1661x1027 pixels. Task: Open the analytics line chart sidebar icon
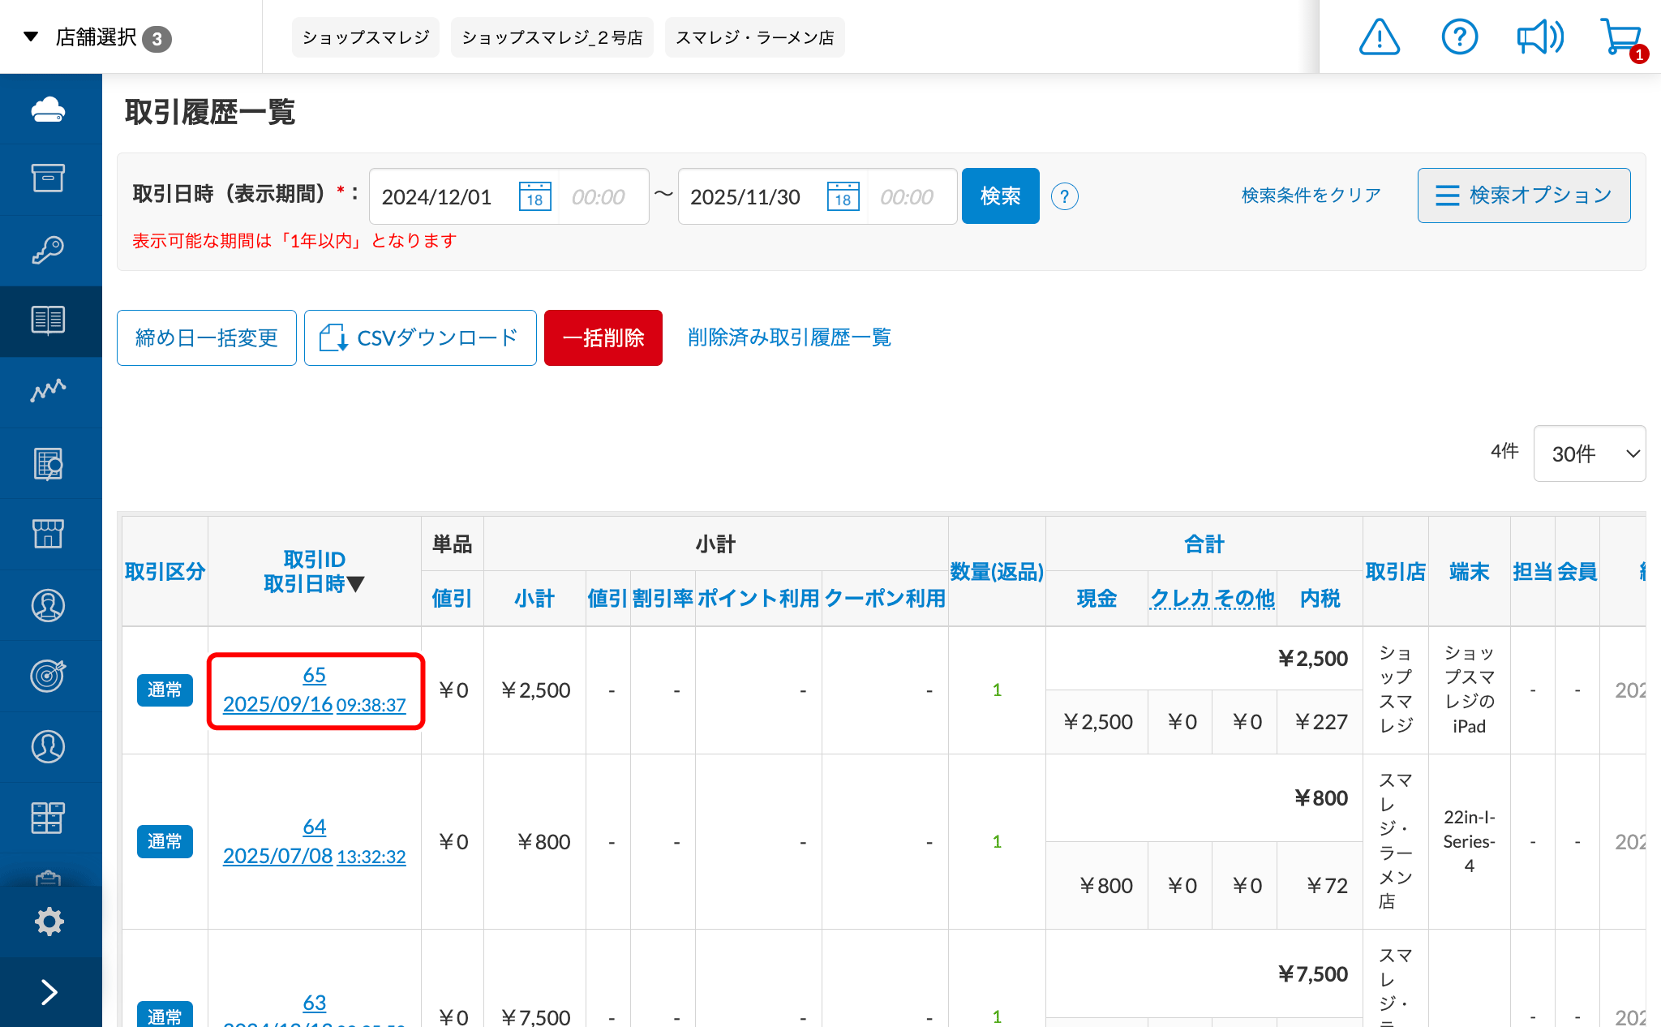click(49, 391)
